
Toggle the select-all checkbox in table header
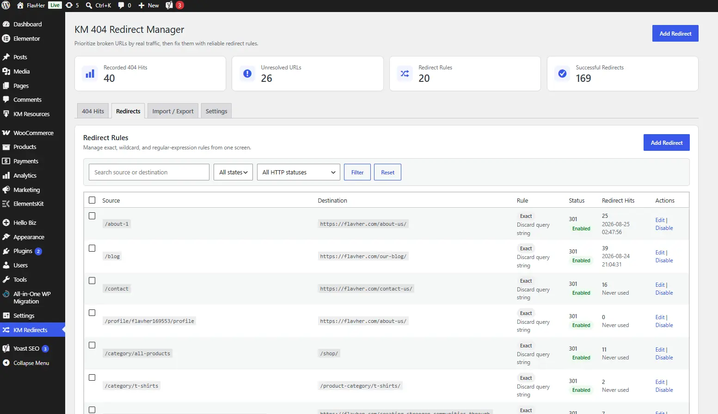[x=92, y=200]
